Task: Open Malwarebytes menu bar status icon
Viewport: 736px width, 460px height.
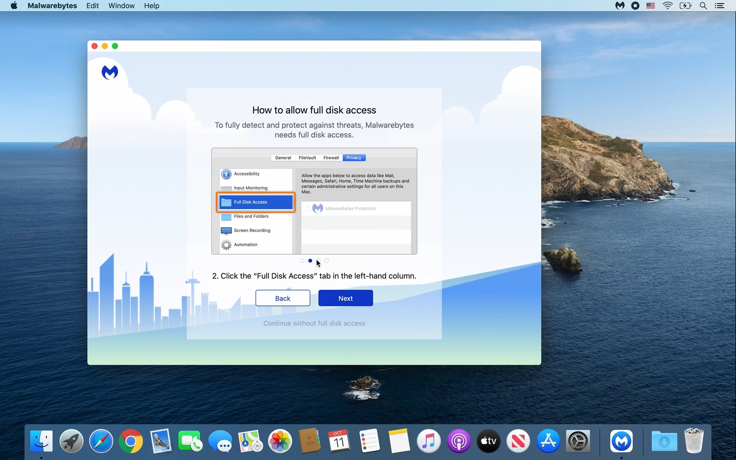Action: coord(620,6)
